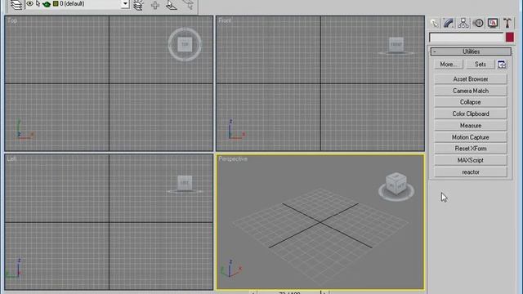Click Select Objects in Current Layer icon
Screen dimensions: 523x294
click(x=171, y=5)
